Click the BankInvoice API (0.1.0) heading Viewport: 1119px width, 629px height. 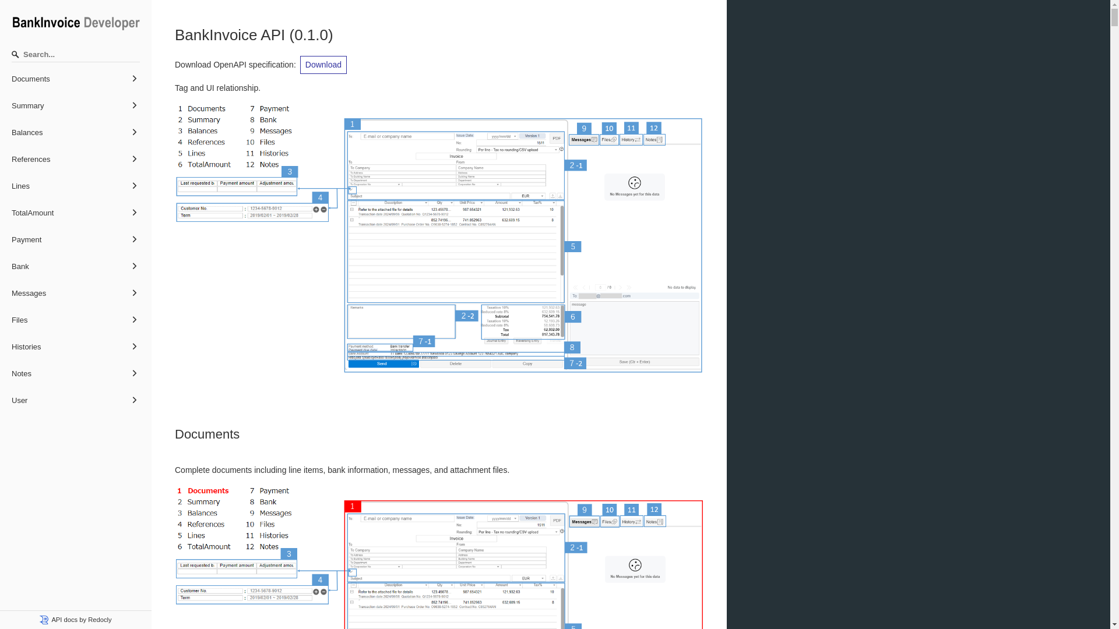(254, 35)
